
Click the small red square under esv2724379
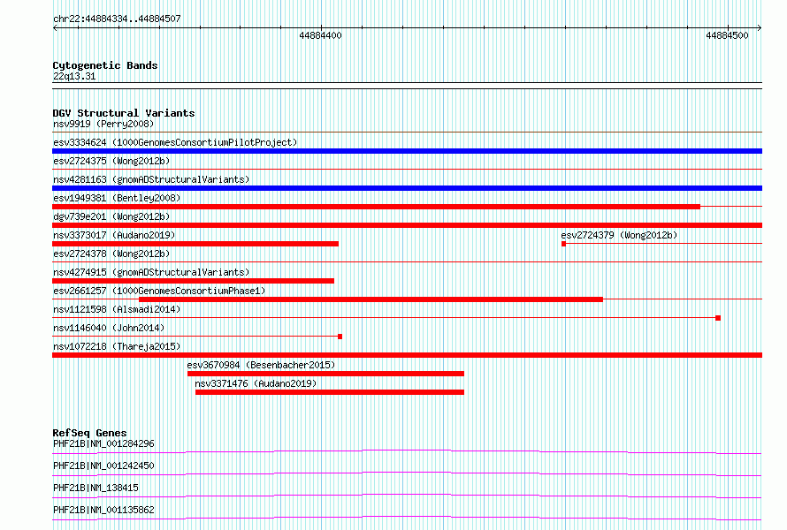563,244
